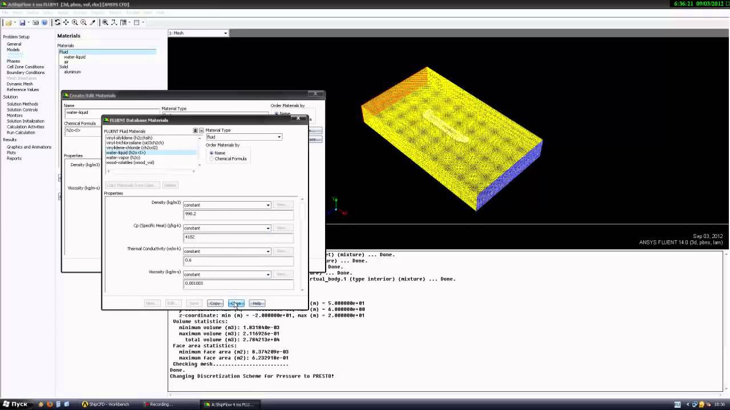Open dropdown arrow beside save icon
Viewport: 730px width, 410px height.
pyautogui.click(x=29, y=23)
